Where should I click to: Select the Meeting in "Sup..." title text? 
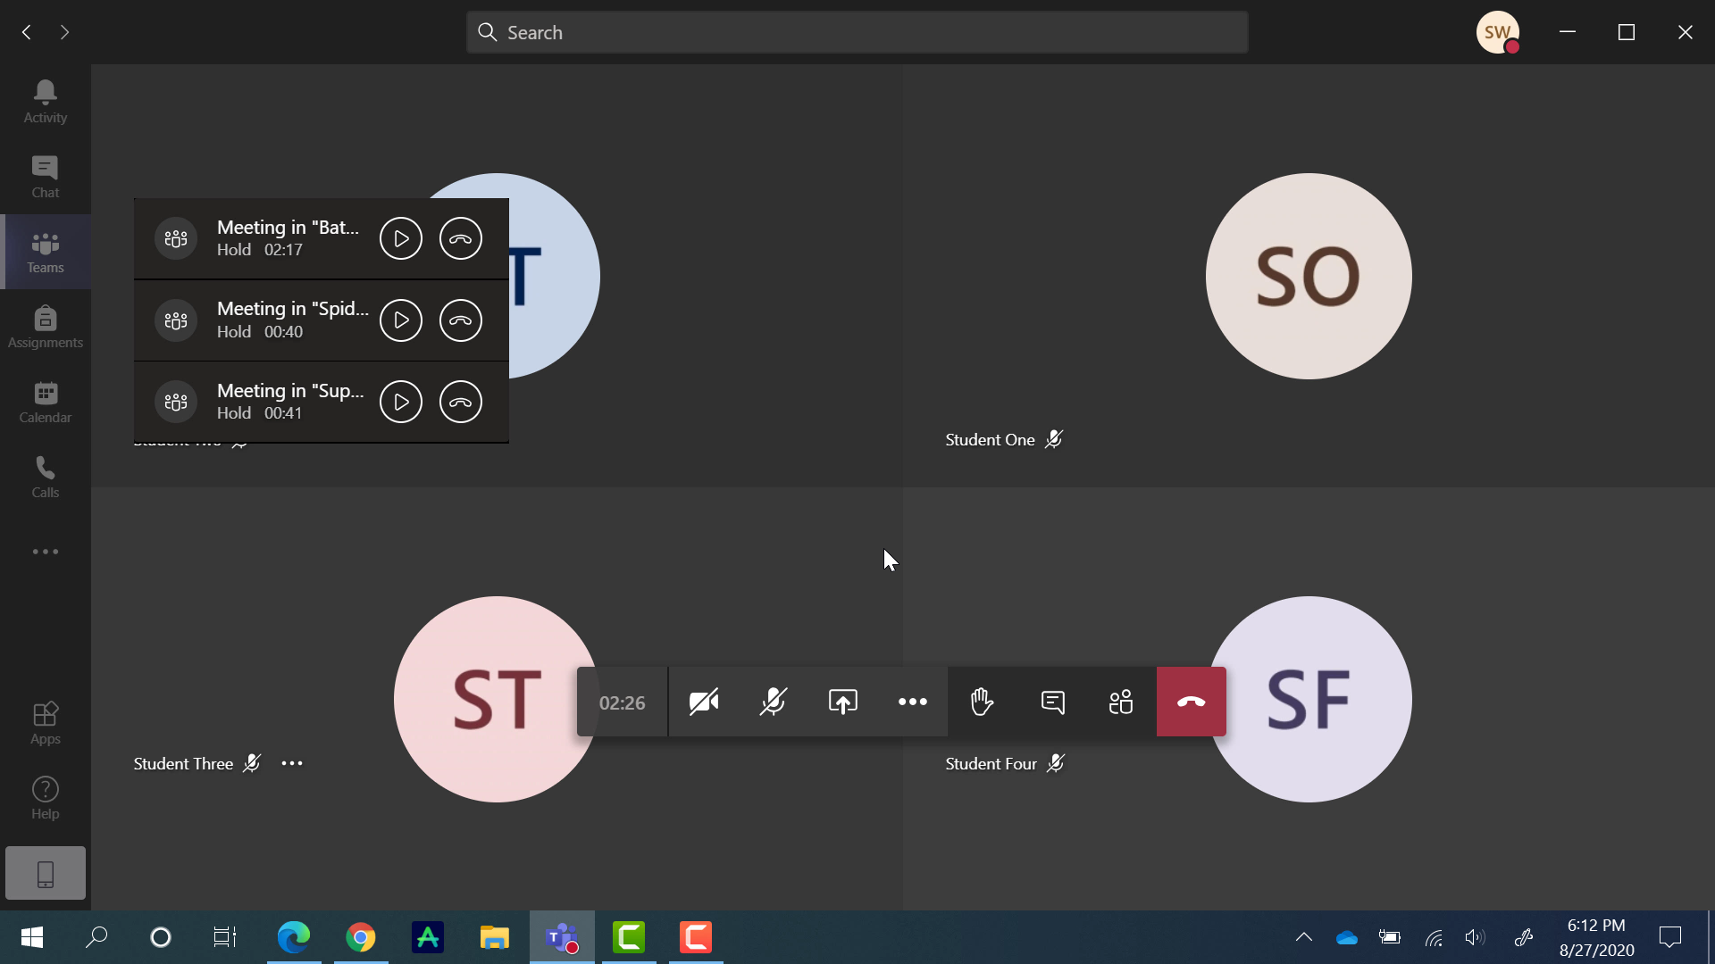[290, 391]
